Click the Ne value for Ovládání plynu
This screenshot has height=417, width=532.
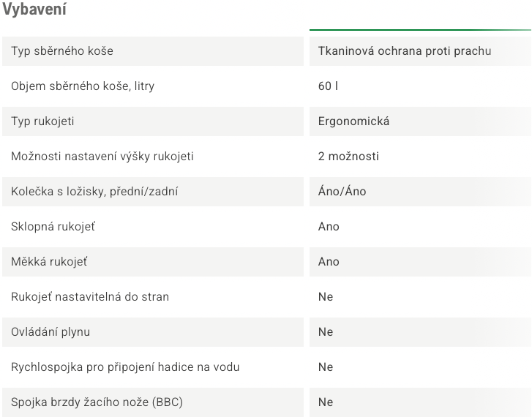pos(326,332)
